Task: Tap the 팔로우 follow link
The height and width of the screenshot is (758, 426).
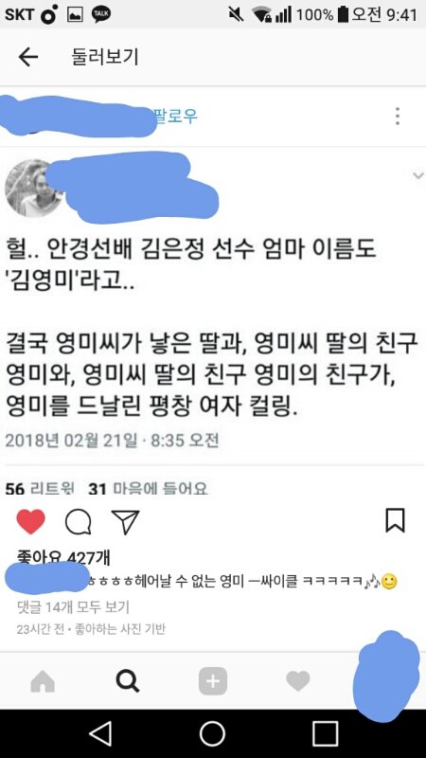Action: [x=176, y=116]
